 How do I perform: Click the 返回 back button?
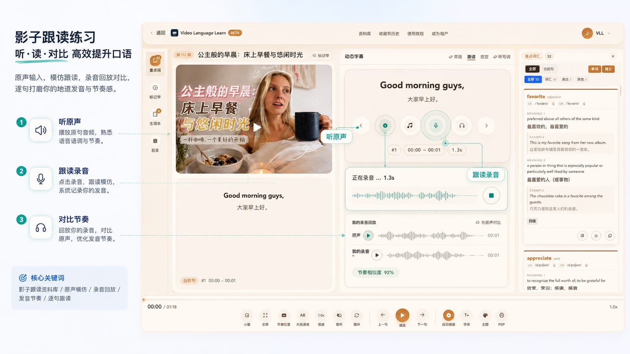click(158, 33)
